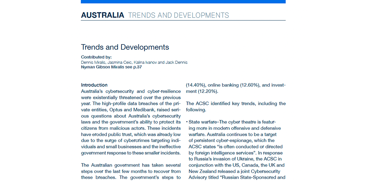The width and height of the screenshot is (366, 181).
Task: Click the line 'government response to these smaller incidents.'
Action: click(131, 153)
